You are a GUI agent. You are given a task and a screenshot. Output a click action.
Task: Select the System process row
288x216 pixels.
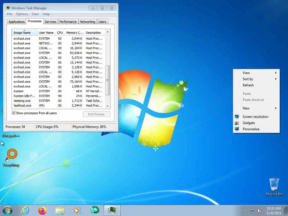[x=59, y=91]
